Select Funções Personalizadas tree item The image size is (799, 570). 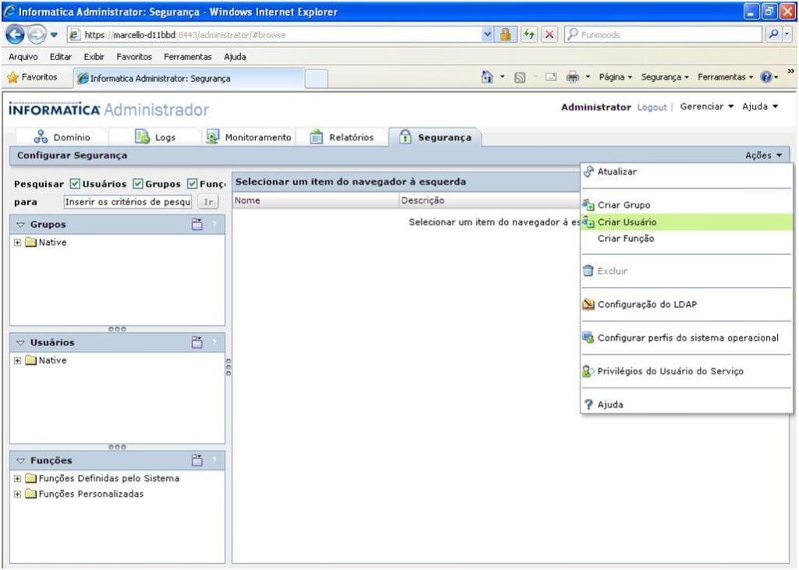(x=91, y=494)
